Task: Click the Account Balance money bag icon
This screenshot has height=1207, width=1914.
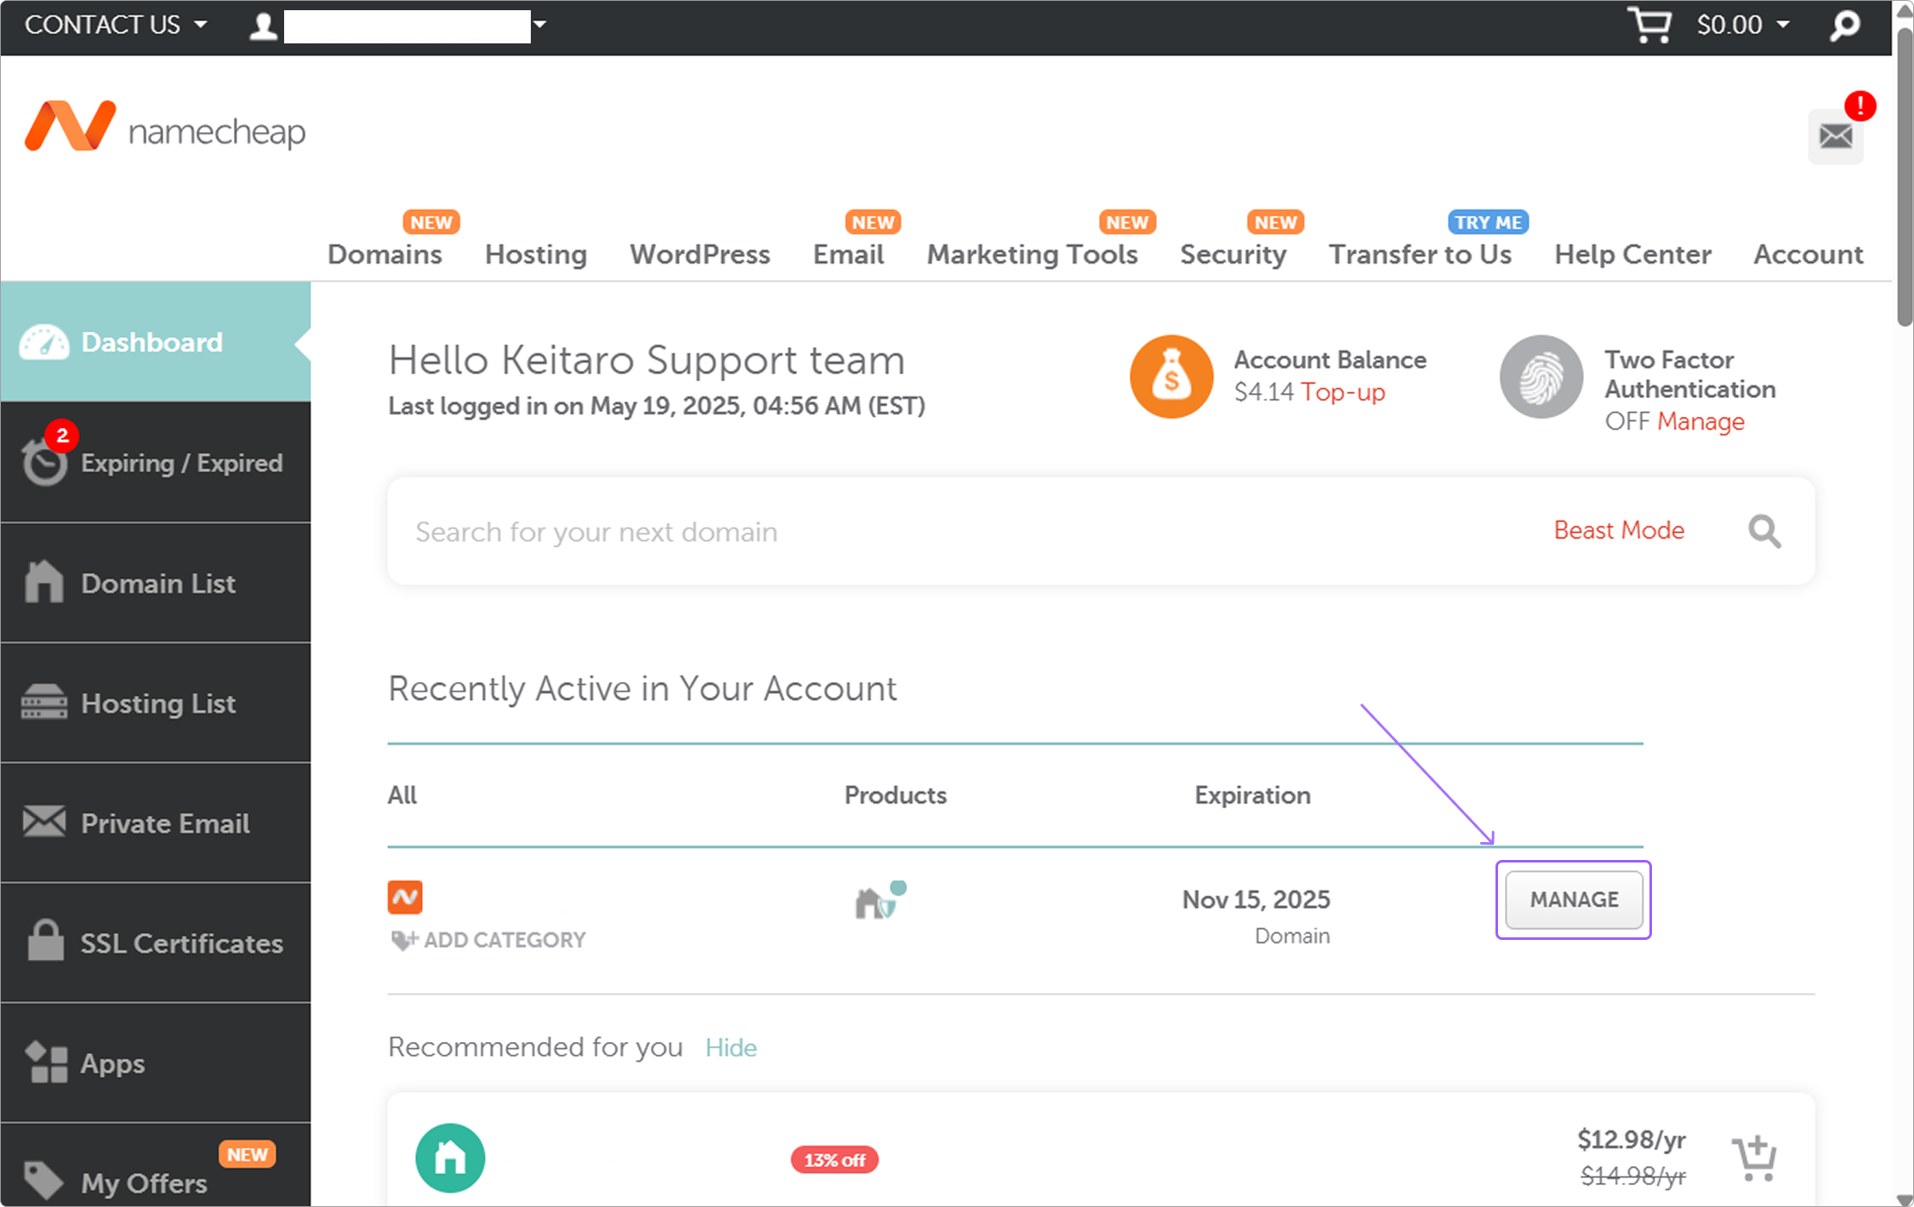Action: tap(1171, 377)
